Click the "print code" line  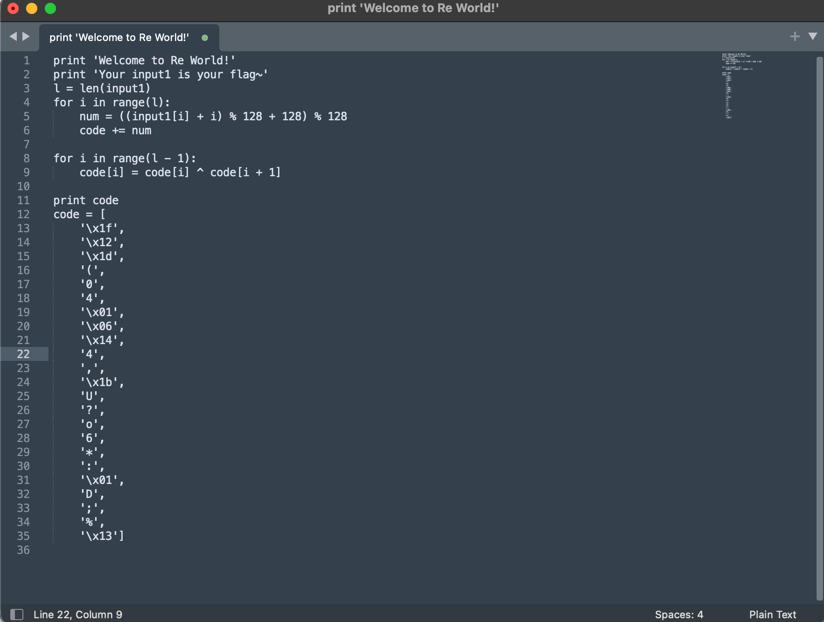point(86,200)
